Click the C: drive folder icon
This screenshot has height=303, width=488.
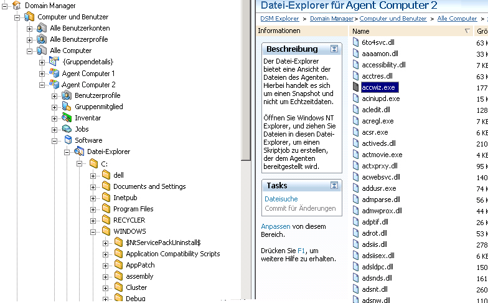pyautogui.click(x=93, y=163)
